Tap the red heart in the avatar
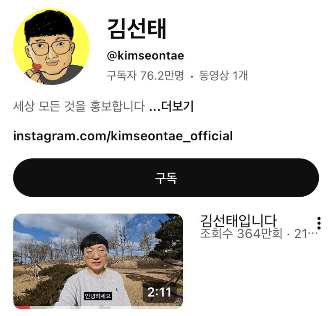Screen dimensions: 336x316 click(37, 67)
